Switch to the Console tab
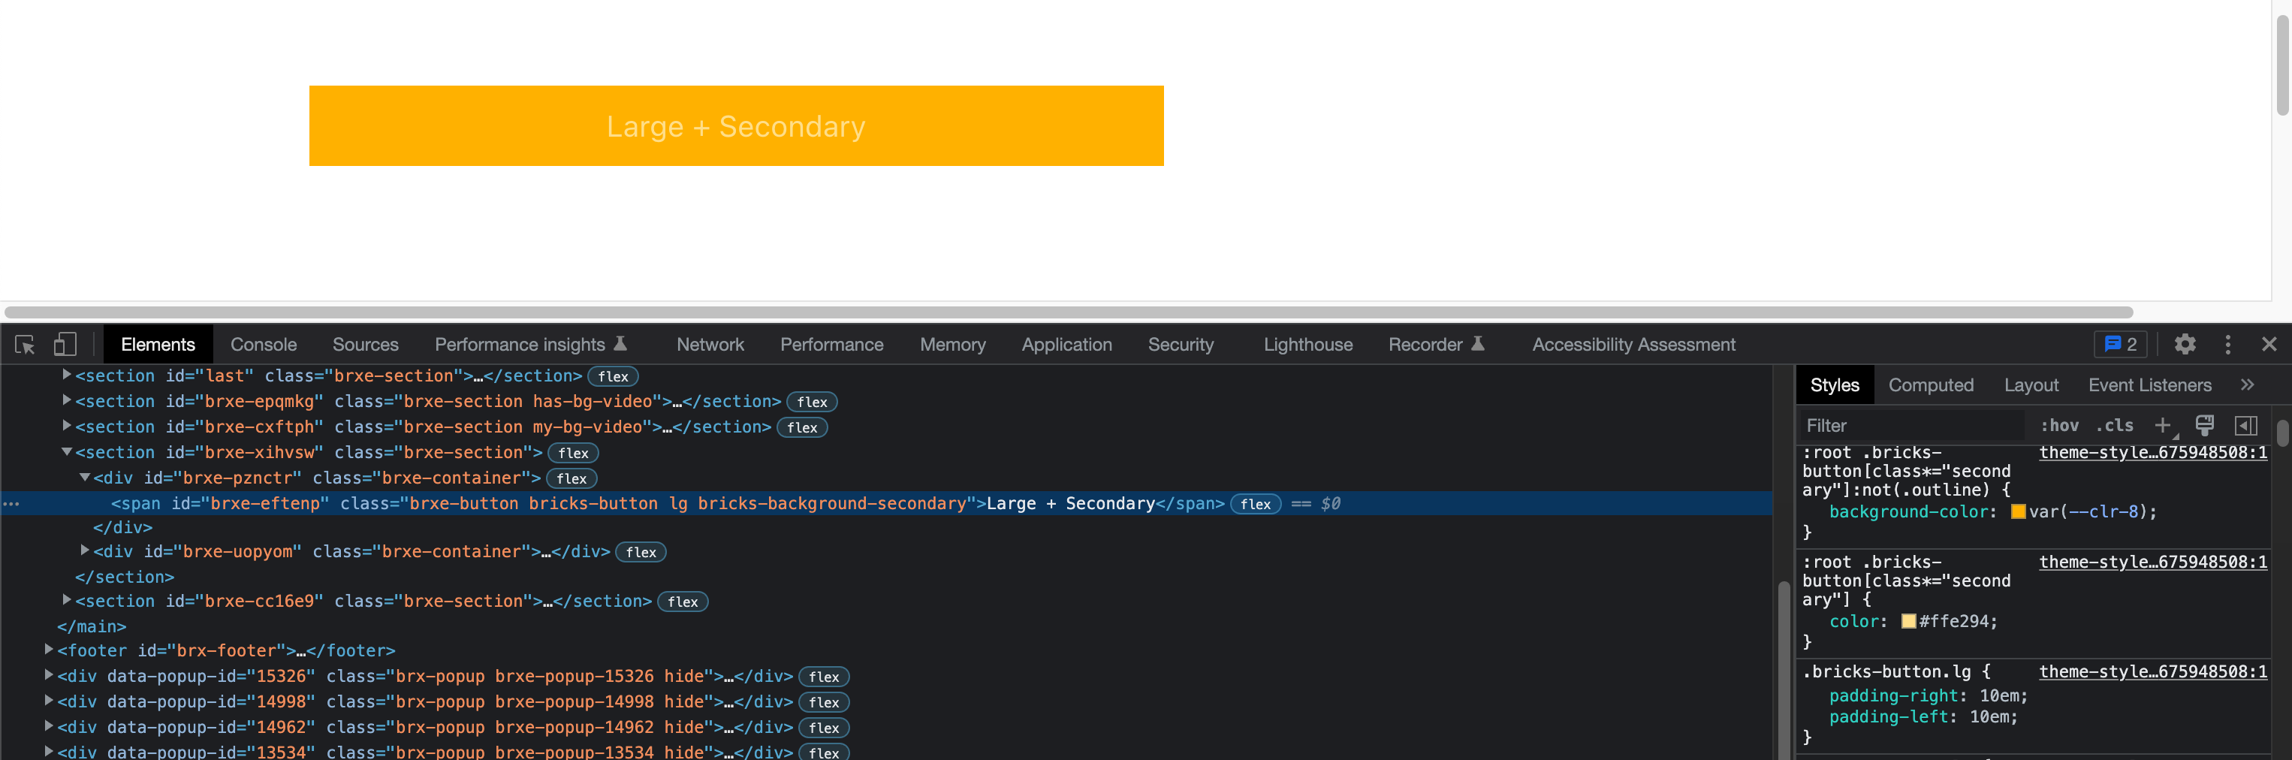The width and height of the screenshot is (2292, 760). pyautogui.click(x=264, y=345)
